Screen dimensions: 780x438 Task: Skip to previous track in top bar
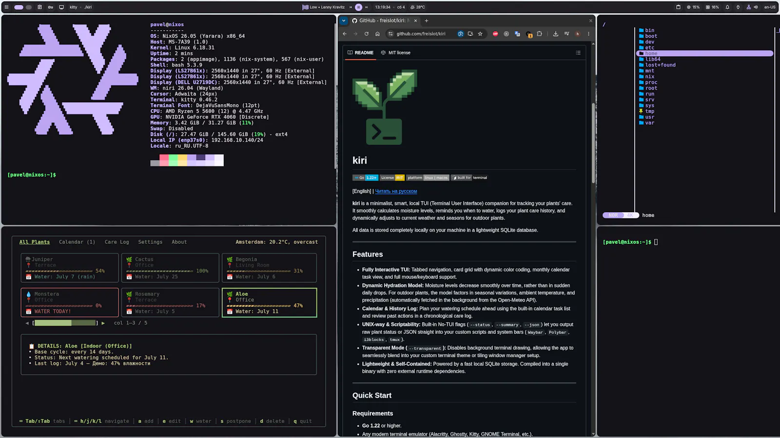pyautogui.click(x=351, y=7)
